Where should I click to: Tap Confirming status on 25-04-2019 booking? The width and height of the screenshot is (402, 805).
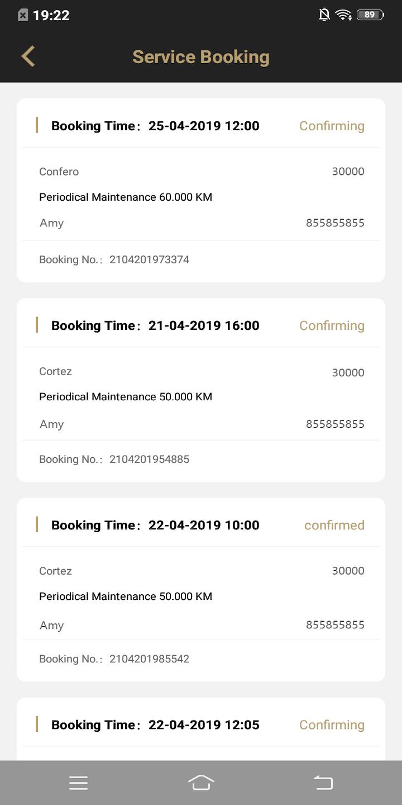(332, 126)
